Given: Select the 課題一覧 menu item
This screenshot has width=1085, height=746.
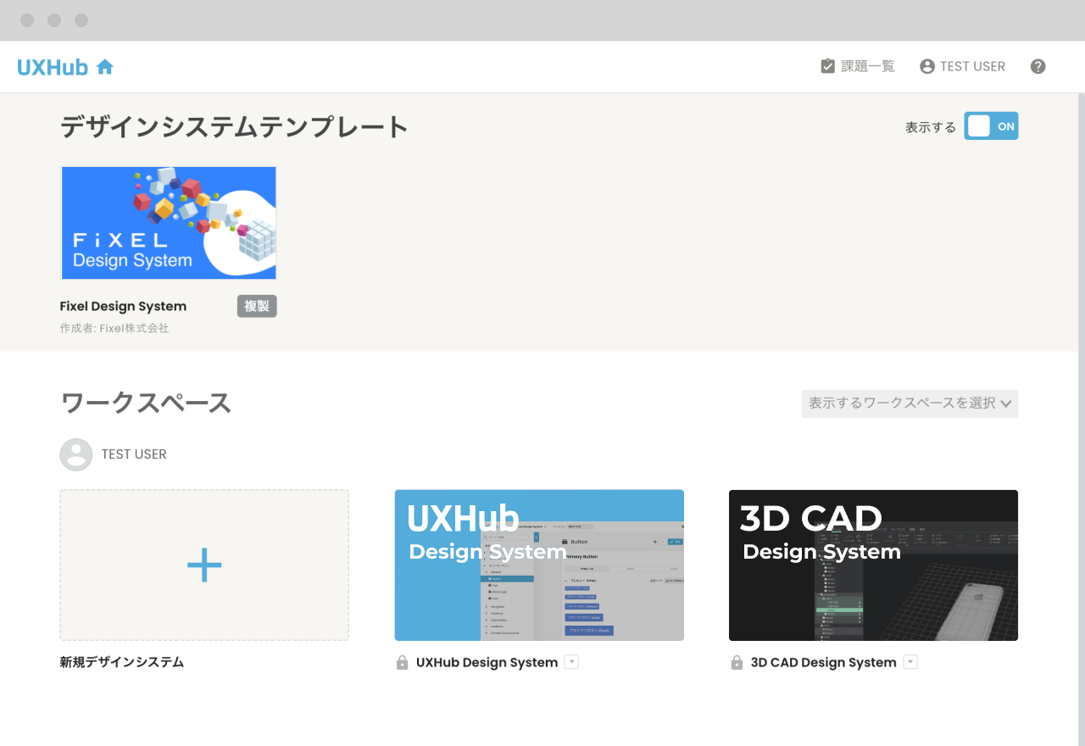Looking at the screenshot, I should pos(866,65).
